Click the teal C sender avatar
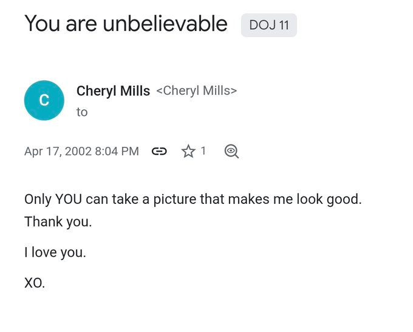The height and width of the screenshot is (332, 413). (x=44, y=100)
